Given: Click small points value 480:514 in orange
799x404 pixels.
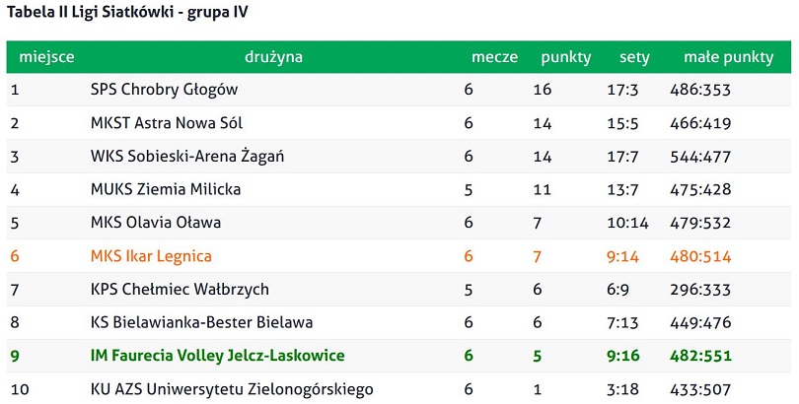Looking at the screenshot, I should pyautogui.click(x=700, y=256).
